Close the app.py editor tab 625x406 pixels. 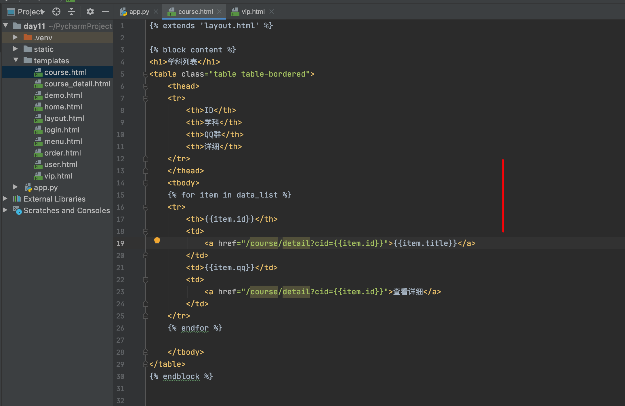coord(156,12)
